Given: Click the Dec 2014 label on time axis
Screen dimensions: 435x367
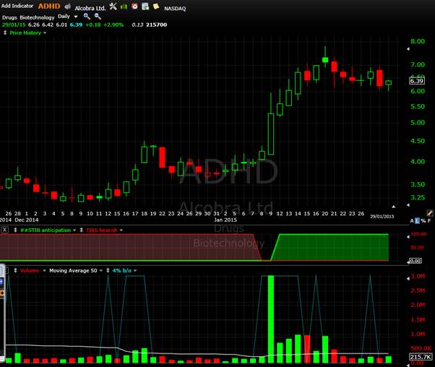Looking at the screenshot, I should (27, 220).
